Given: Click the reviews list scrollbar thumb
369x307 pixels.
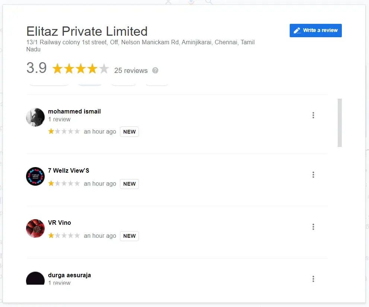Looking at the screenshot, I should [340, 123].
